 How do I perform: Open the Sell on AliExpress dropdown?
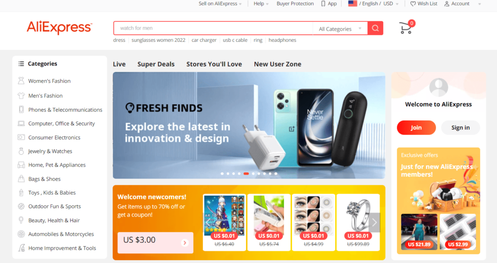[220, 4]
